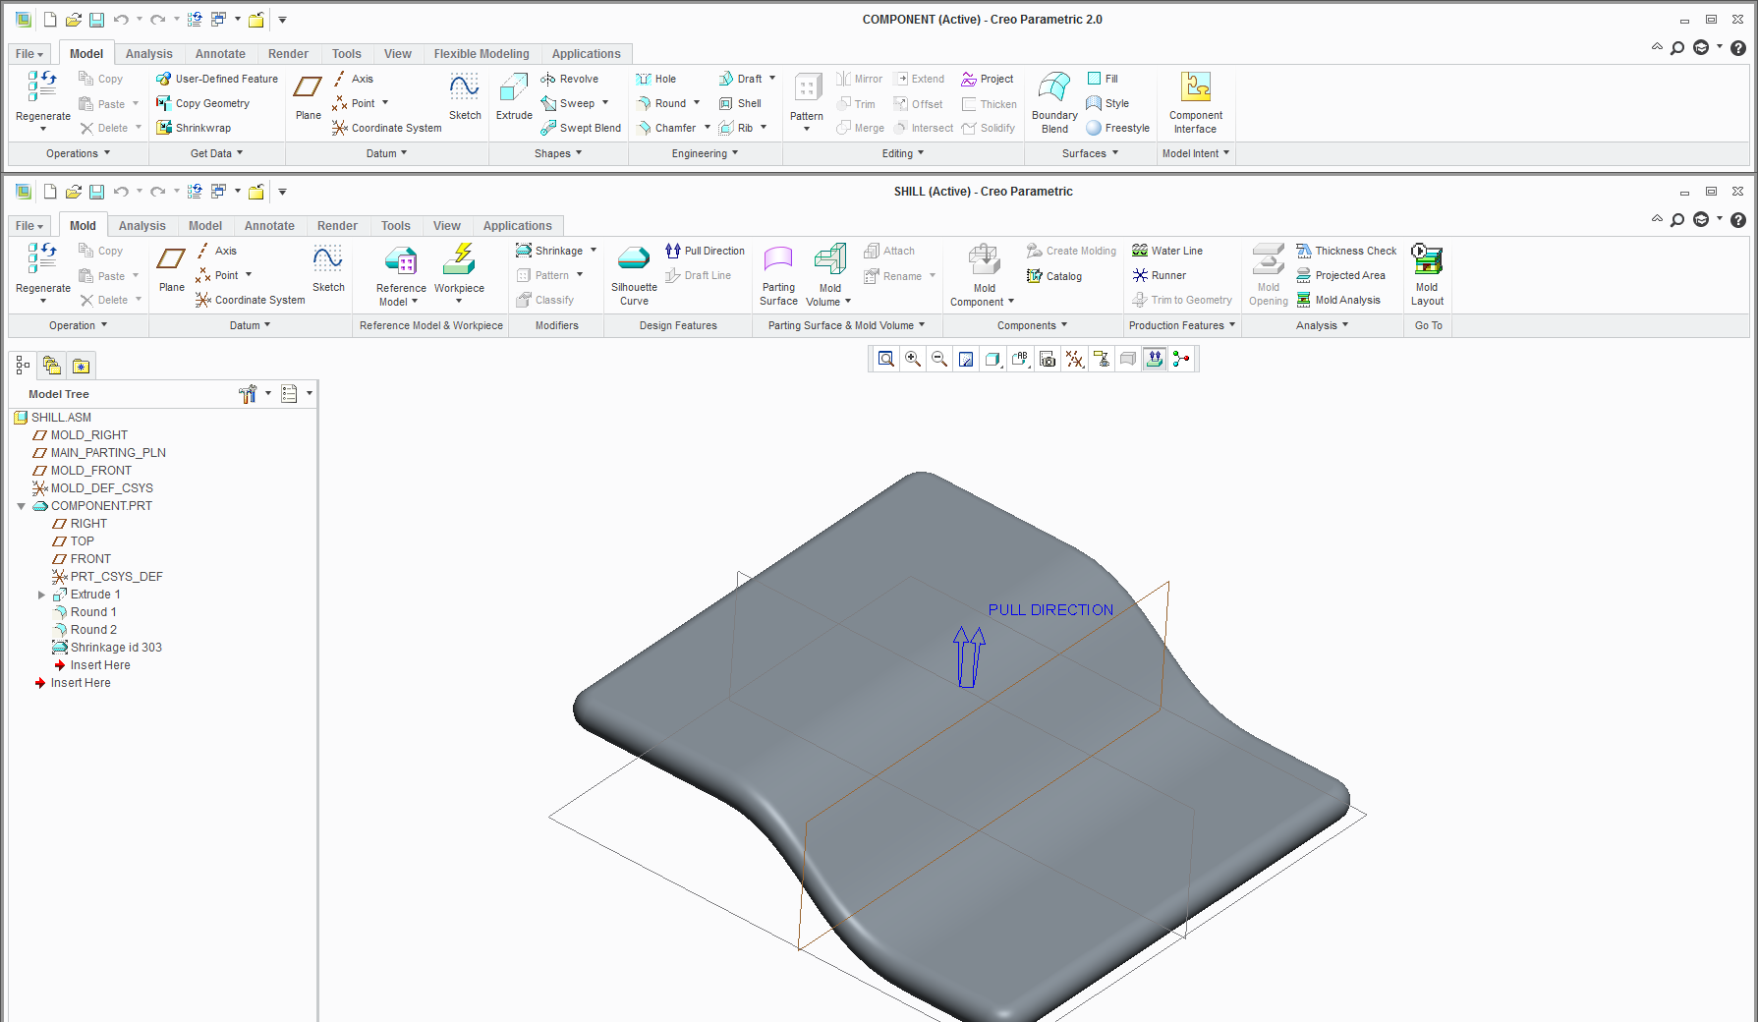This screenshot has height=1022, width=1758.
Task: Select Round 2 in the model tree
Action: (93, 630)
